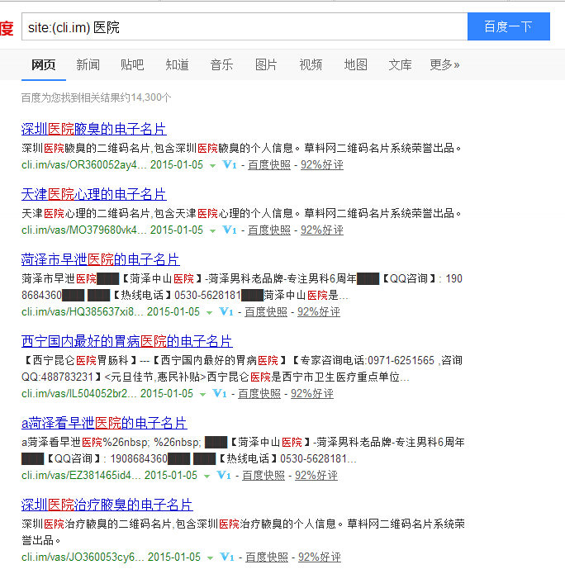Viewport: 565px width, 574px height.
Task: Click the snippet starting 【西宁昆仑医院胃肠科】
Action: coord(242,368)
